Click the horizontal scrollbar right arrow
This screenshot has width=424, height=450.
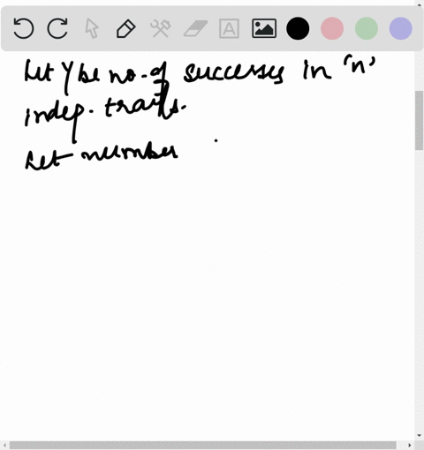click(410, 446)
